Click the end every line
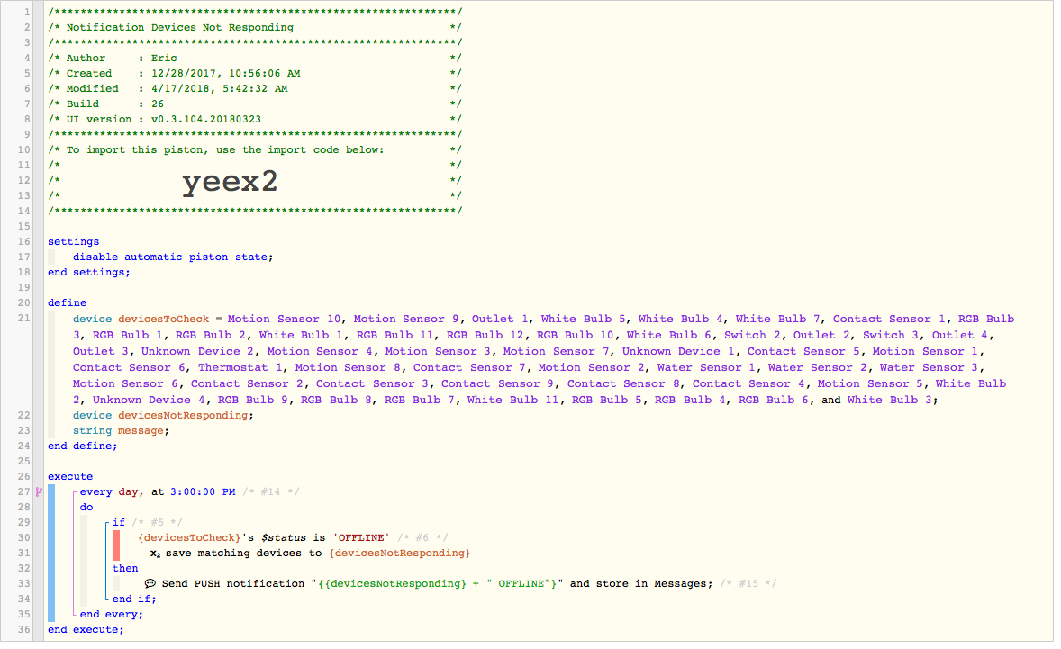This screenshot has height=649, width=1061. tap(111, 615)
